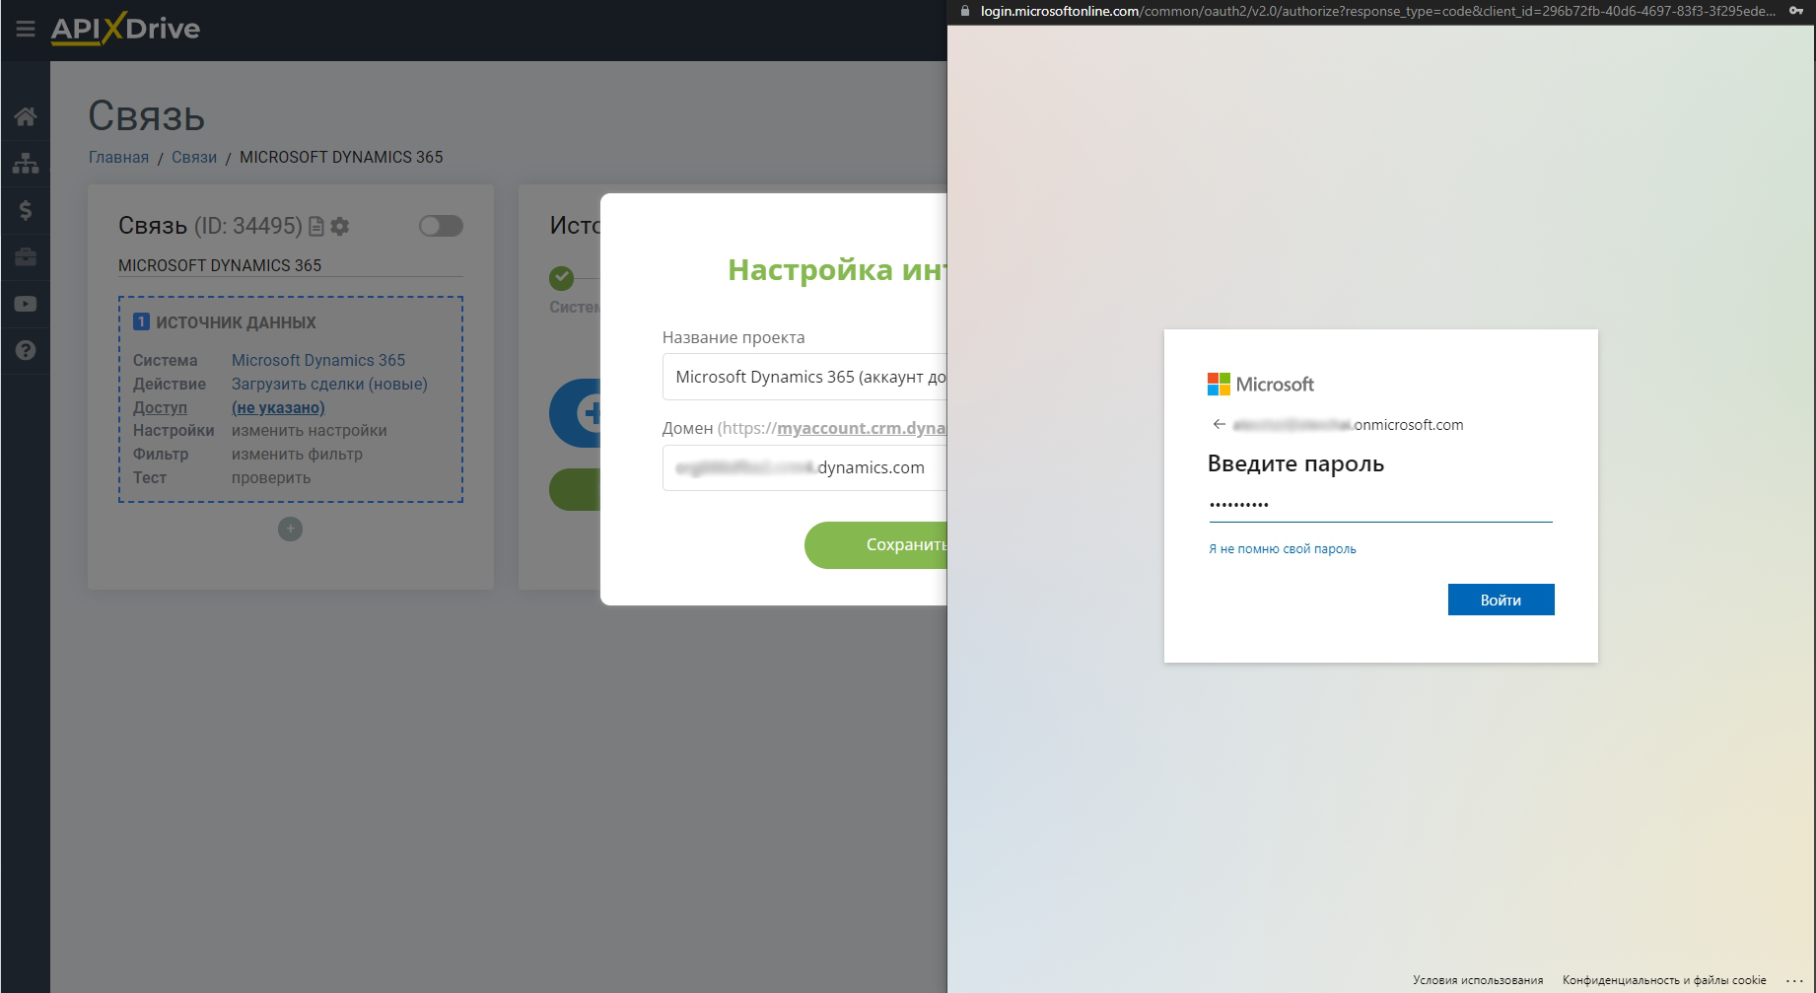The height and width of the screenshot is (993, 1816).
Task: Open the three dots menu in login footer
Action: (1794, 980)
